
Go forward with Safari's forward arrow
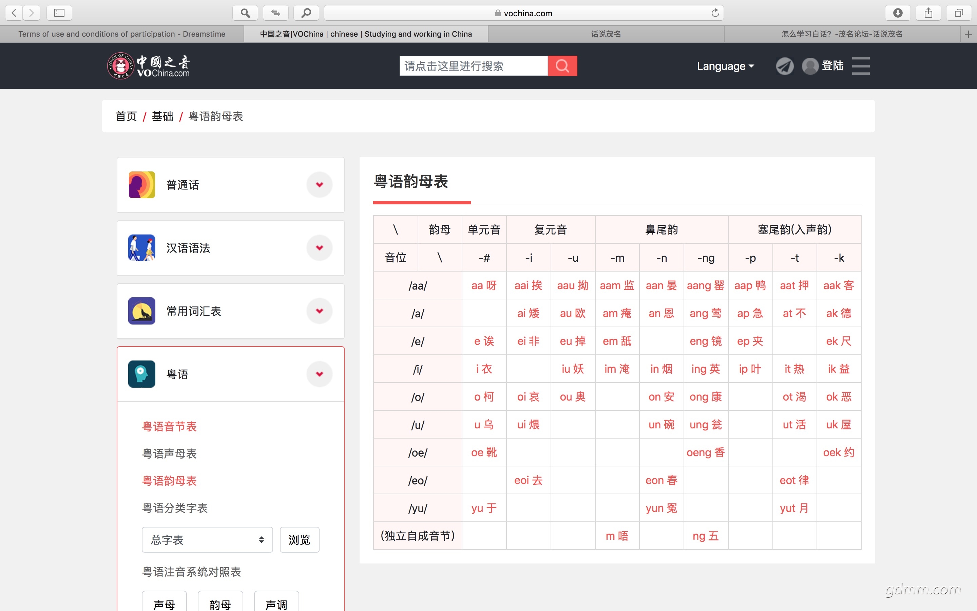[32, 13]
